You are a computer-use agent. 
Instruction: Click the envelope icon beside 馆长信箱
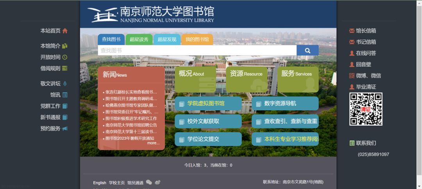point(352,31)
